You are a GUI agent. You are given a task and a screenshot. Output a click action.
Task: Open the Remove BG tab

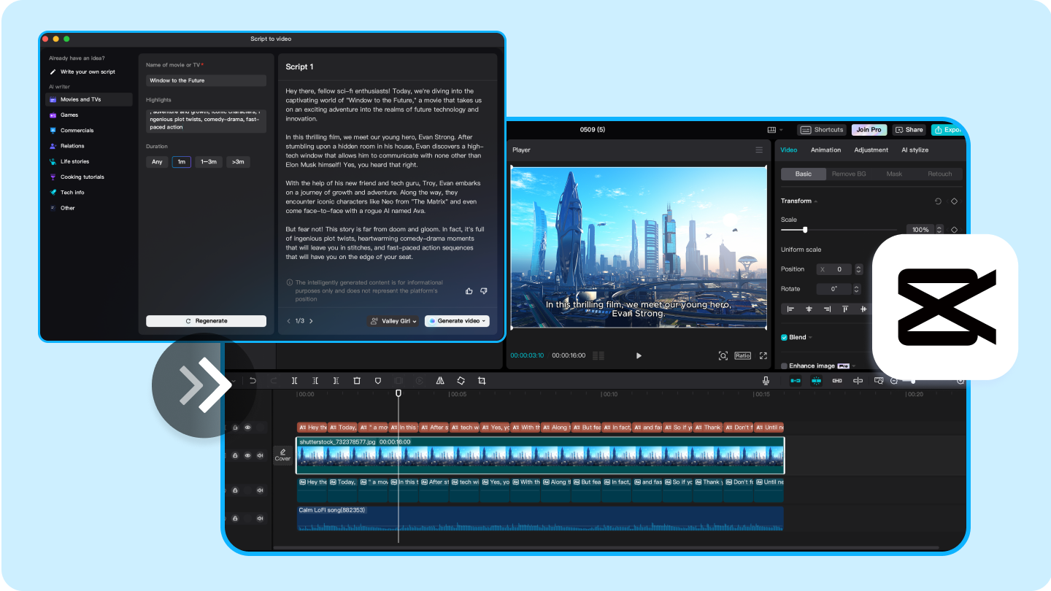pos(850,174)
